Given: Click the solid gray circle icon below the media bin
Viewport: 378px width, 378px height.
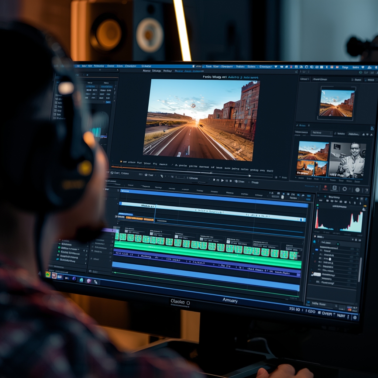Looking at the screenshot, I should [x=357, y=190].
